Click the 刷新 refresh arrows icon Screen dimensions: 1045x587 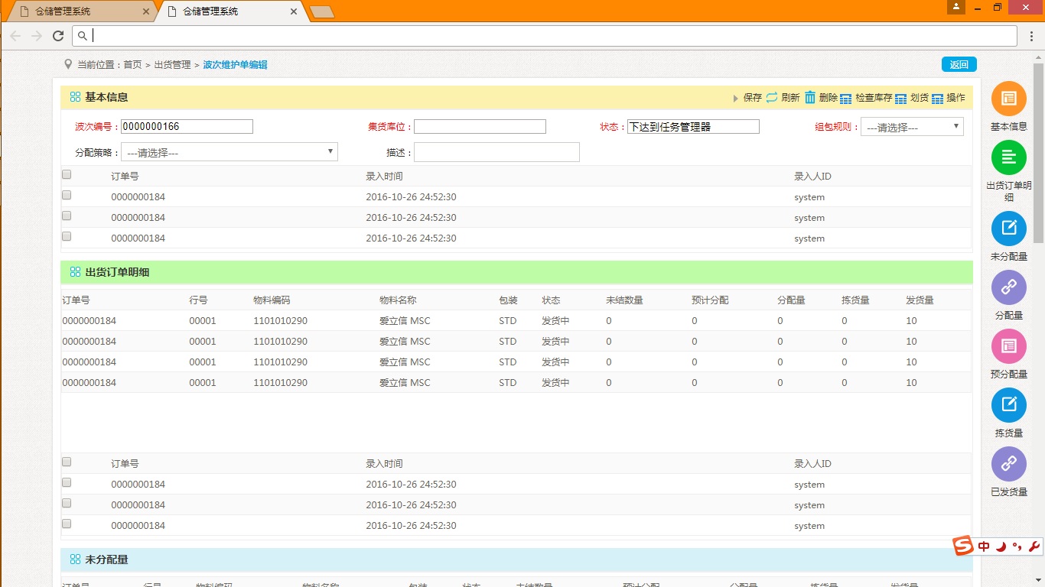point(772,97)
